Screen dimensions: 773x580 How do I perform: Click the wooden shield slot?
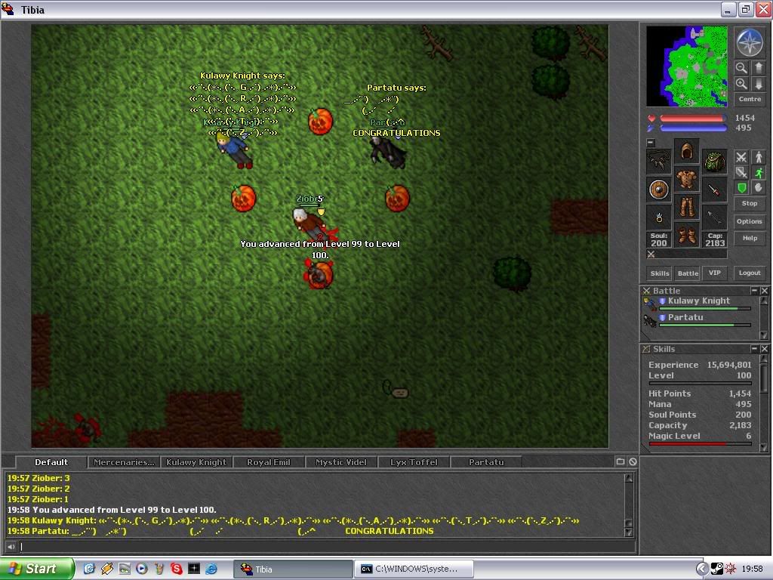658,190
